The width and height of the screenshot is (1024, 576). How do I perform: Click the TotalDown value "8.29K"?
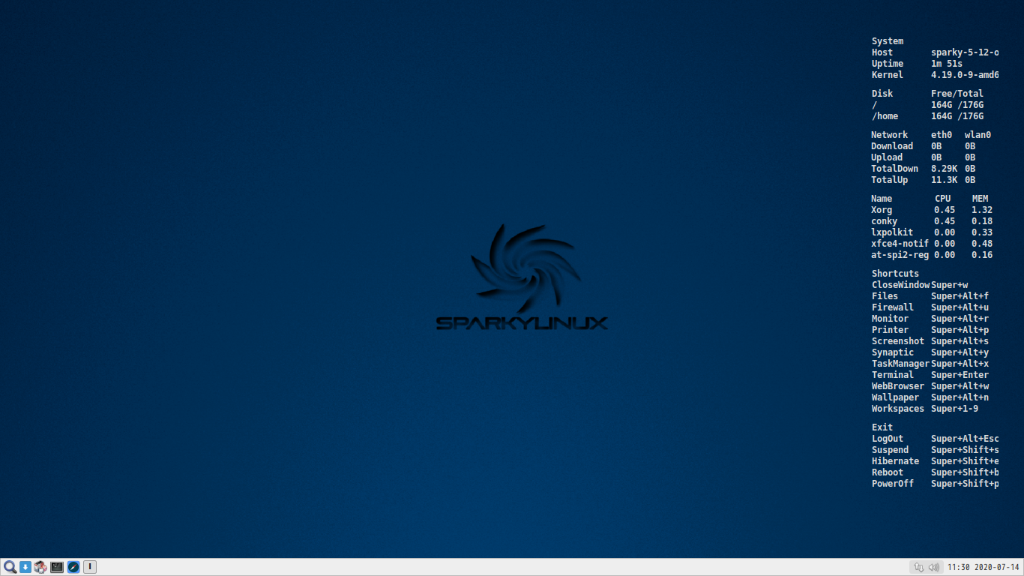tap(944, 169)
